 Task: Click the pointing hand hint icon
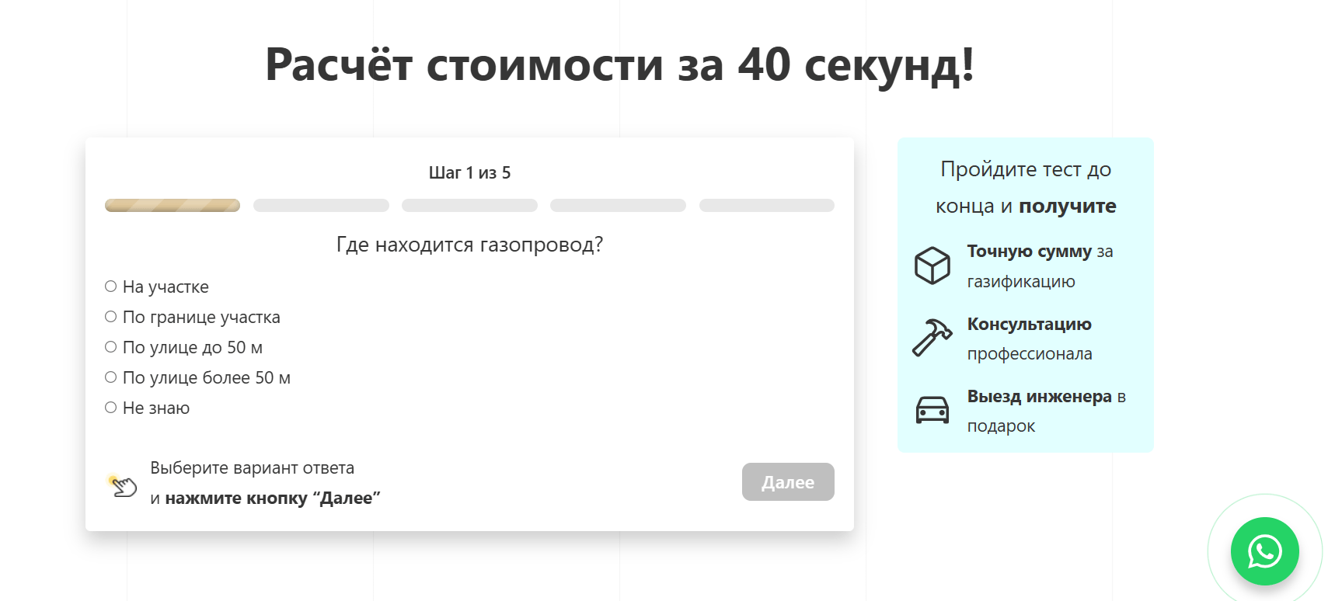coord(123,486)
